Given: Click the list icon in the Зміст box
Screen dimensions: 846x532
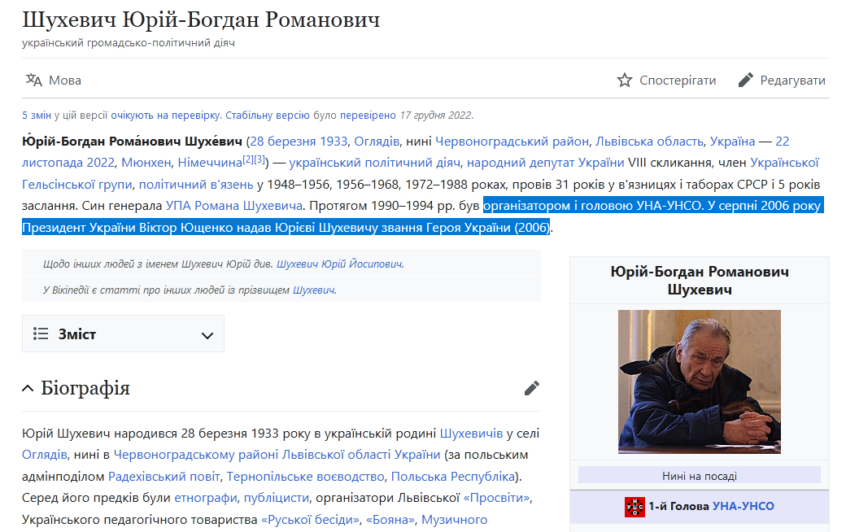Looking at the screenshot, I should click(x=41, y=334).
